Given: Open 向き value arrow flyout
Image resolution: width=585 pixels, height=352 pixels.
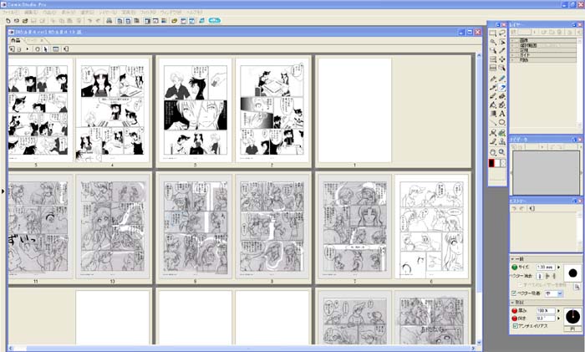Looking at the screenshot, I should tap(558, 319).
